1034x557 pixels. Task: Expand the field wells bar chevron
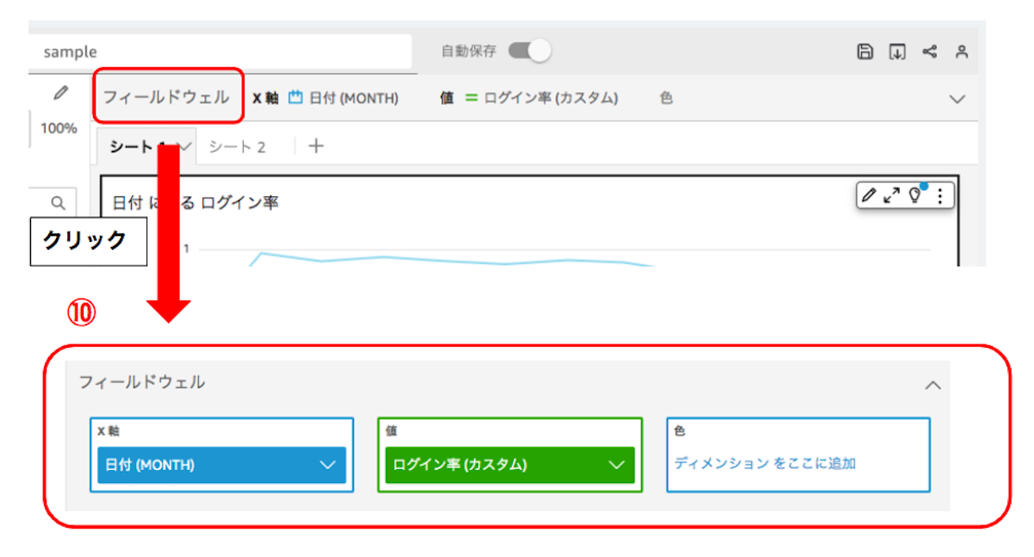(956, 99)
